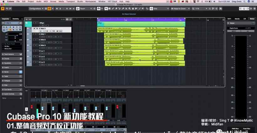Screen dimensions: 257x133
Task: Click the No Bus input routing field
Action: pos(12,46)
